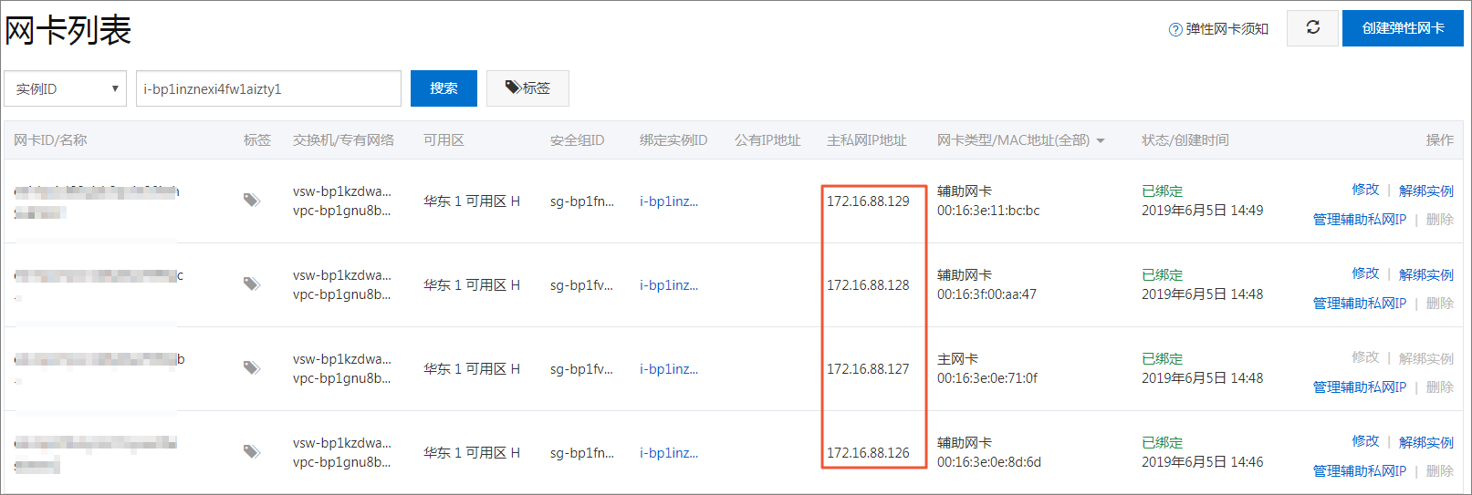Click the disabled 删除 in the 172.16.88.129 row

[1439, 220]
